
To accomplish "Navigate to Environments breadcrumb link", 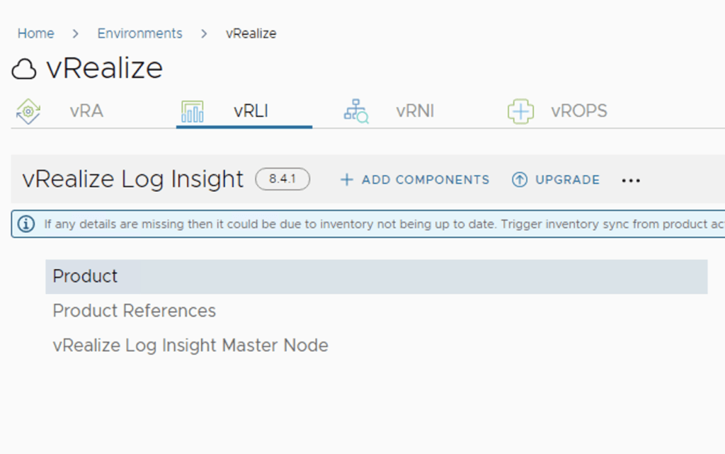I will [139, 33].
